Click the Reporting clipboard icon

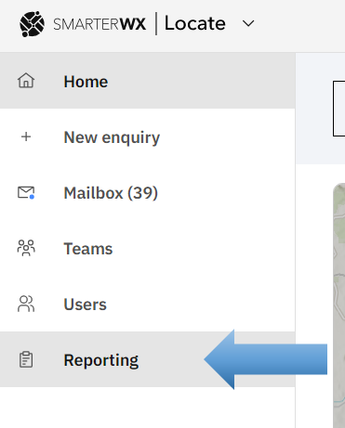(x=26, y=359)
